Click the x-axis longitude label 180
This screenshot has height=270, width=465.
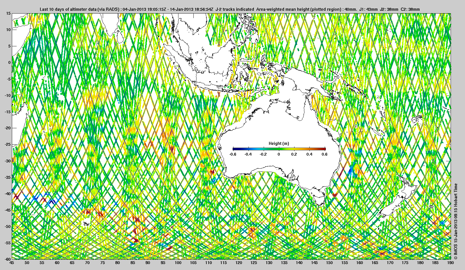point(420,263)
